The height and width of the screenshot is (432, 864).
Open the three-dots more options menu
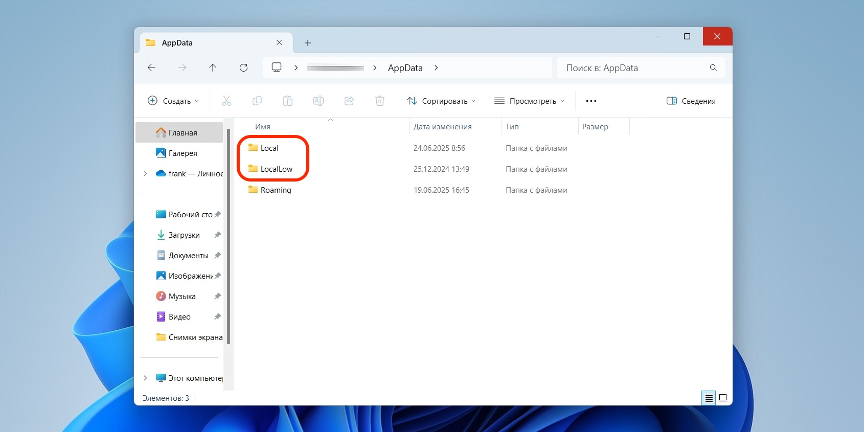(x=591, y=101)
